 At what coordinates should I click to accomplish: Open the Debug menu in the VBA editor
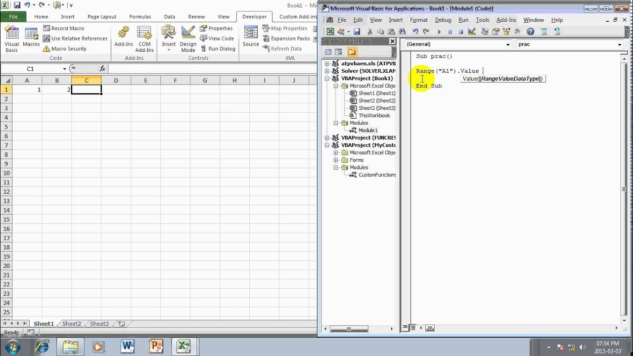[443, 20]
